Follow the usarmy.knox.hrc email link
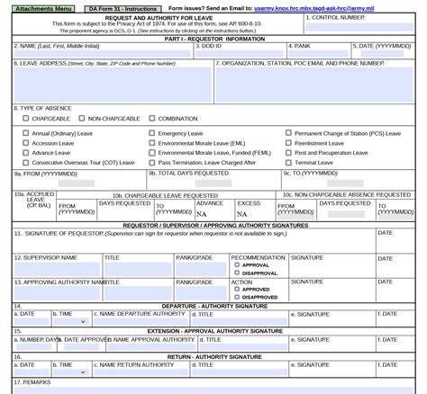The height and width of the screenshot is (394, 427). coord(314,8)
